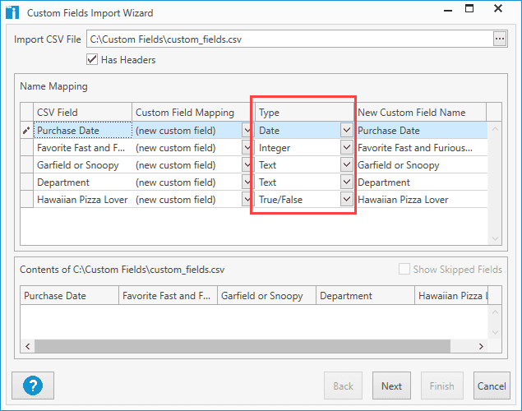The width and height of the screenshot is (522, 411).
Task: Expand Custom Field Mapping dropdown for Department
Action: click(x=247, y=182)
